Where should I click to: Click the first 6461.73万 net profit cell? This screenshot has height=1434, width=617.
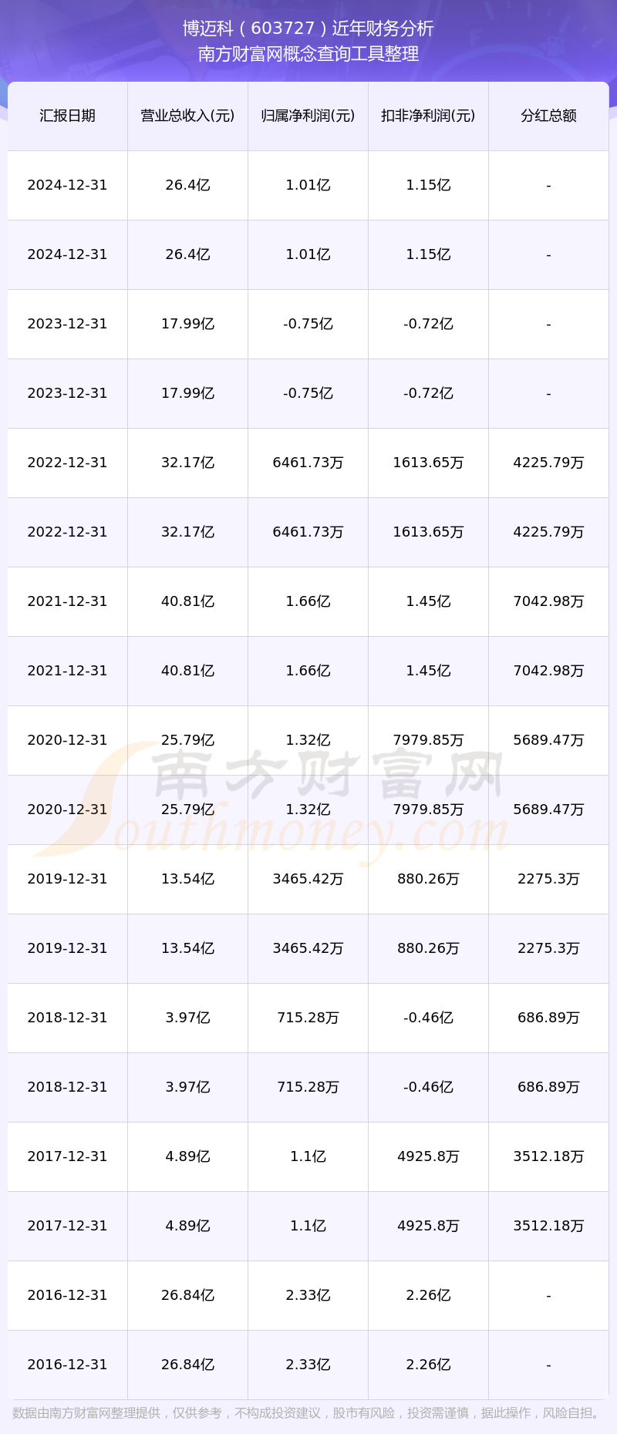308,463
